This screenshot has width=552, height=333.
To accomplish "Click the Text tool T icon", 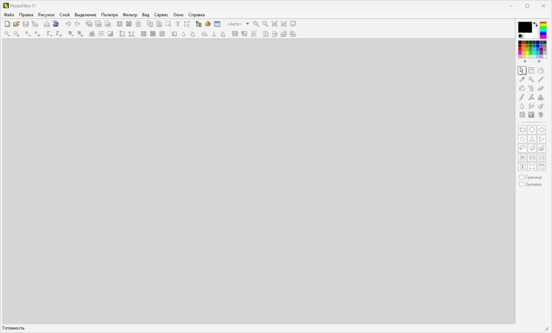I will pos(178,24).
